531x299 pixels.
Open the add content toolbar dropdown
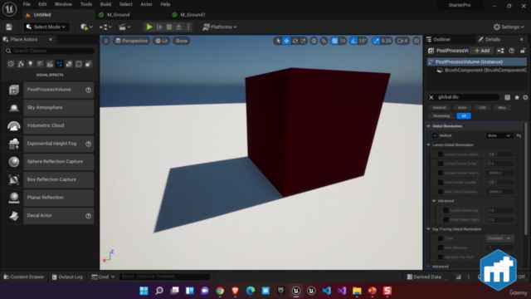[86, 27]
